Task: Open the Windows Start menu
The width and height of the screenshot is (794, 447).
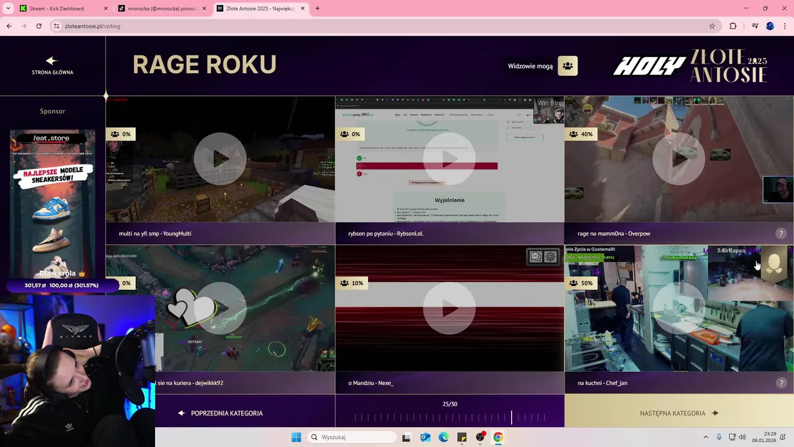Action: tap(297, 437)
